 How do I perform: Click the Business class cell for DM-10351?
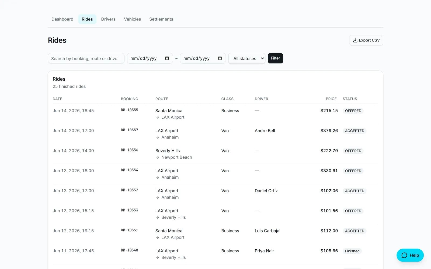coord(230,231)
